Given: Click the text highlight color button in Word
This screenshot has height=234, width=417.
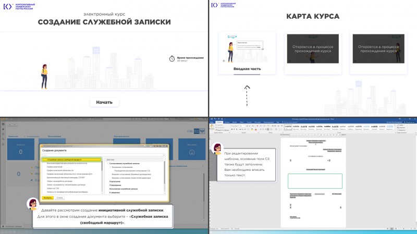Looking at the screenshot, I should 252,129.
